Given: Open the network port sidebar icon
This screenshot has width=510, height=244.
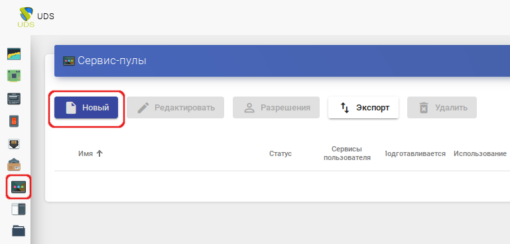Looking at the screenshot, I should point(14,143).
